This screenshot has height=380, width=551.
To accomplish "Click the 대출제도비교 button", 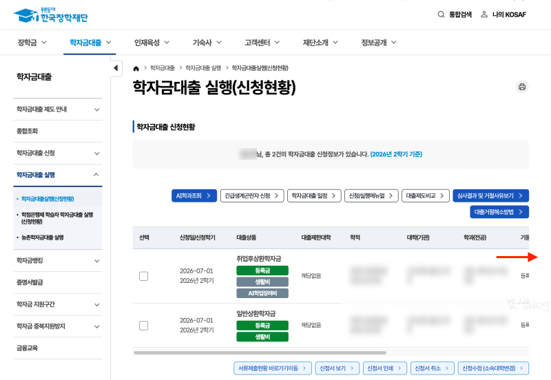I will (426, 196).
